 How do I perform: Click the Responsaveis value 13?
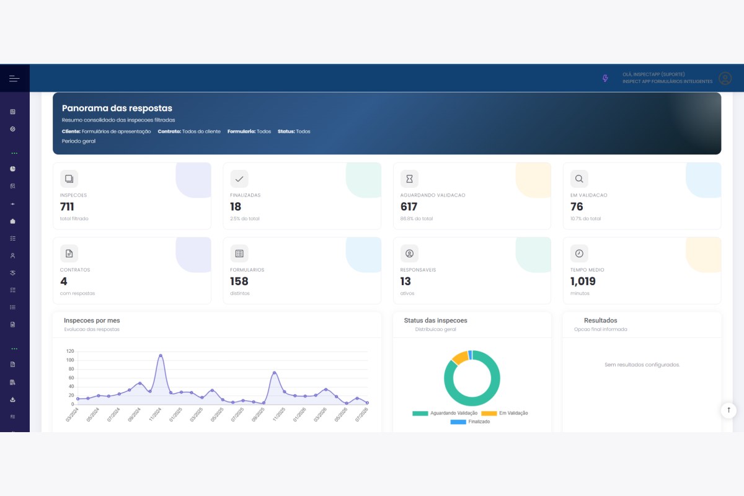click(x=406, y=281)
